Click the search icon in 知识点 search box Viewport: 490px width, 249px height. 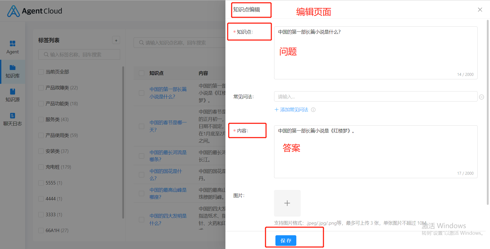point(142,43)
